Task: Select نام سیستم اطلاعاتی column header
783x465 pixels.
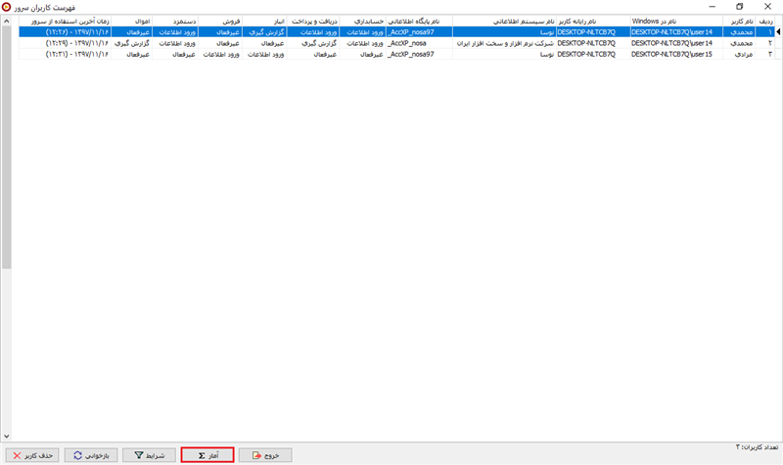Action: [505, 20]
